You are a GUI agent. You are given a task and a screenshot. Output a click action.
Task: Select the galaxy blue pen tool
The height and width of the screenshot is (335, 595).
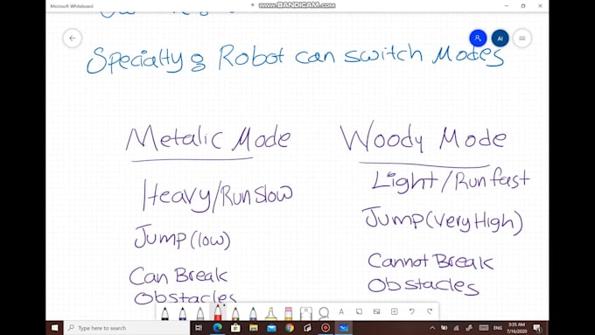pos(253,313)
